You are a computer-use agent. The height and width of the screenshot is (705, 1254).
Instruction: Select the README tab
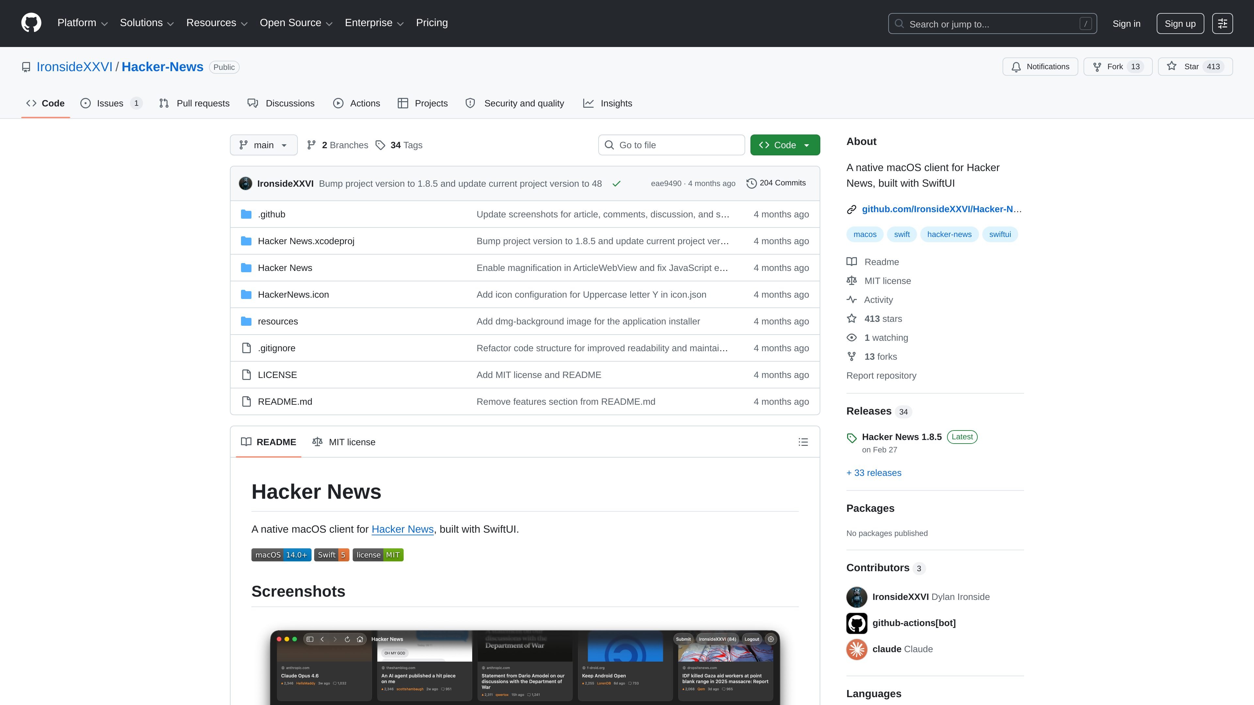pos(268,442)
